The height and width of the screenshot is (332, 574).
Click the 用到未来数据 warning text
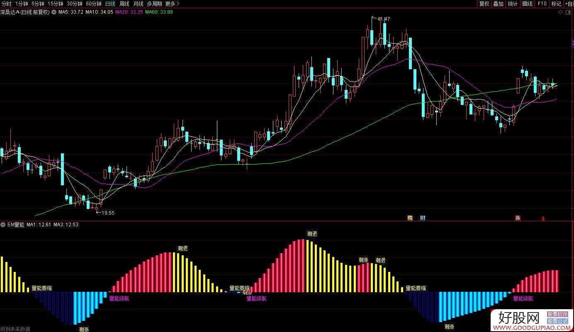15,329
